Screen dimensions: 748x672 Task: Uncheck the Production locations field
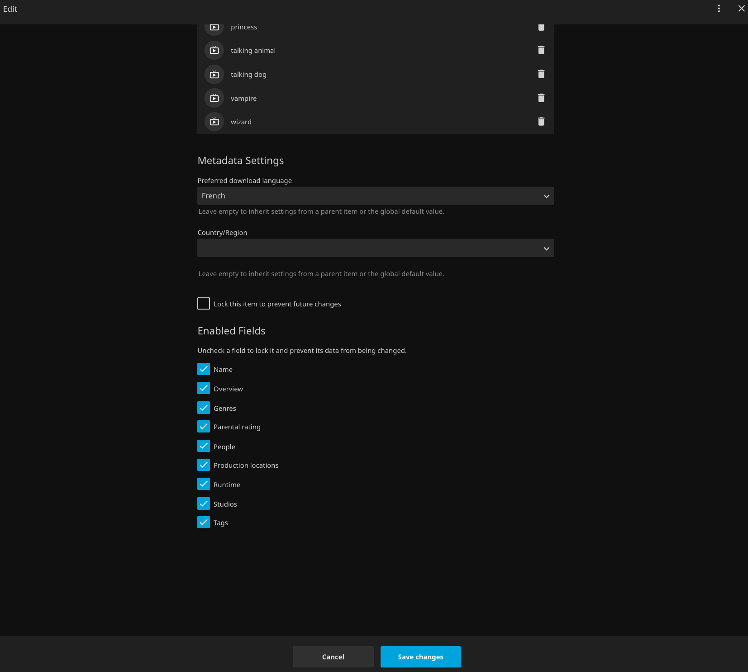click(204, 465)
